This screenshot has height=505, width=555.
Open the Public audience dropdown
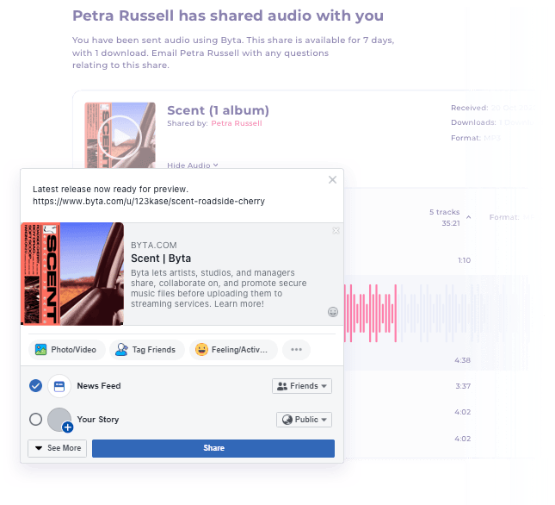(304, 420)
